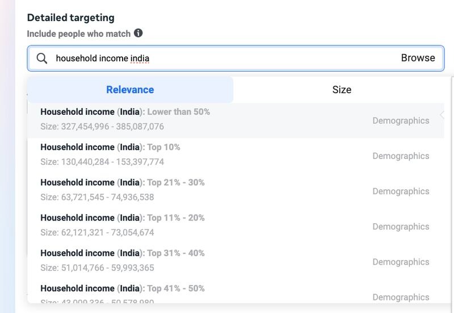Choose Household income (India): Top 21% - 30%
This screenshot has width=454, height=313.
[x=123, y=182]
